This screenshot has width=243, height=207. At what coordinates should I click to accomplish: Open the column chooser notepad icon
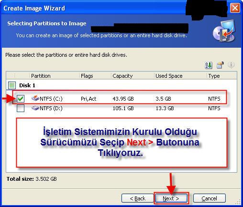click(220, 65)
